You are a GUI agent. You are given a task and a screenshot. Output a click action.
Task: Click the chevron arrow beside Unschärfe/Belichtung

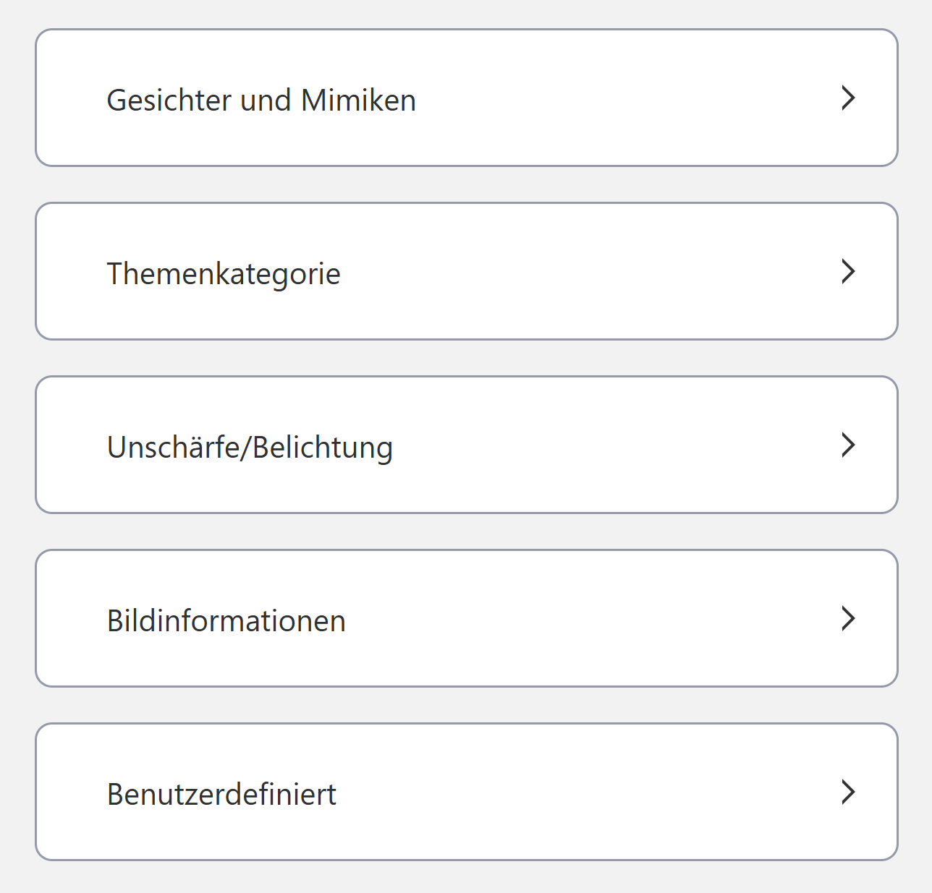coord(848,445)
